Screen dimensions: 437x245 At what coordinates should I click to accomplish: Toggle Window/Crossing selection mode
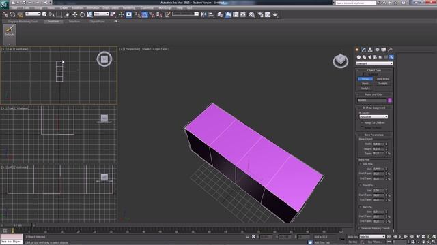[67, 14]
